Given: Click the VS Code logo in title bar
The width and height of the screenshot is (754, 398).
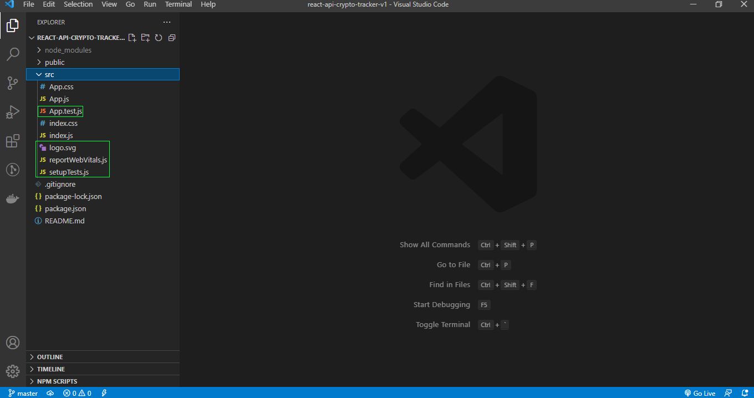Looking at the screenshot, I should 9,4.
